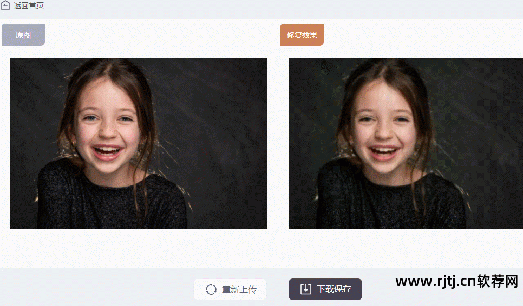The height and width of the screenshot is (306, 523).
Task: Click the home icon at top left
Action: [x=5, y=5]
